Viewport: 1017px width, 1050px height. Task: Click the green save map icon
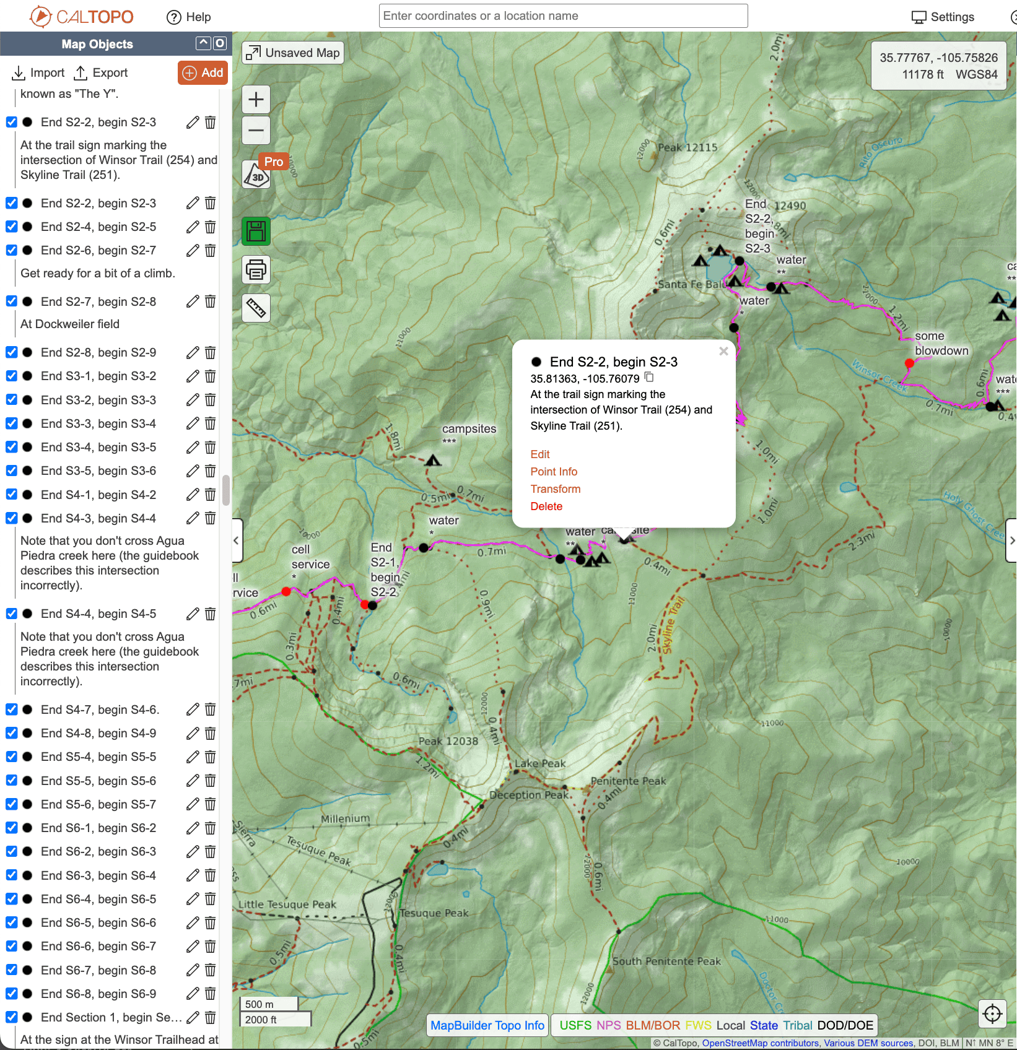[x=256, y=231]
